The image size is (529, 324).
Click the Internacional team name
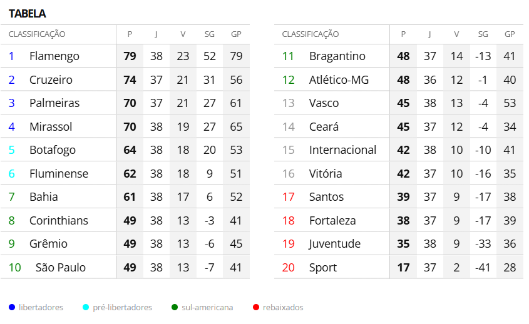coord(342,150)
